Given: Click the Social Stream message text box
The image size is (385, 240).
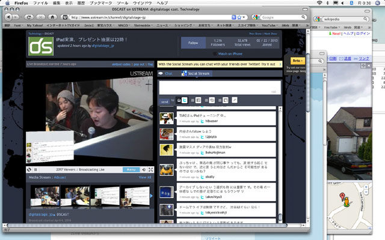Looking at the screenshot, I should pyautogui.click(x=220, y=88).
